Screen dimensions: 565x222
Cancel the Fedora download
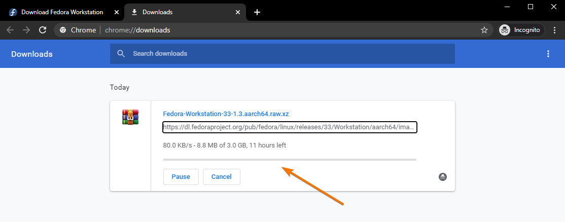[221, 177]
